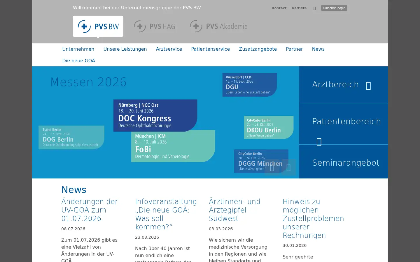Go to the next slider image
Image resolution: width=420 pixels, height=262 pixels.
pos(288,167)
